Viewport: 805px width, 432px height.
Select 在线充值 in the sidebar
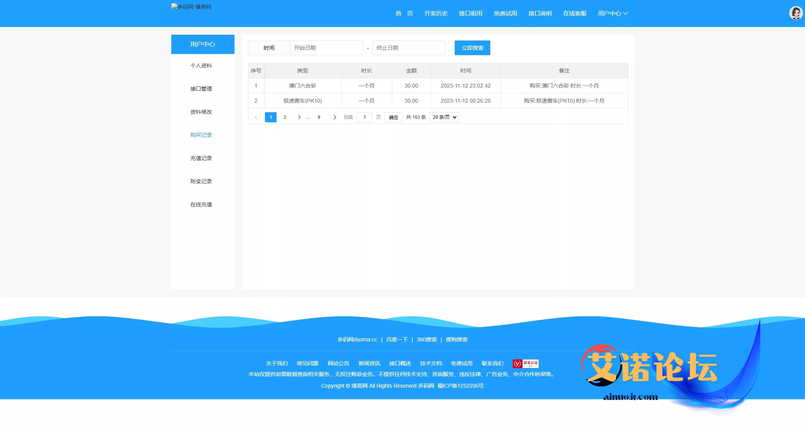pos(201,204)
